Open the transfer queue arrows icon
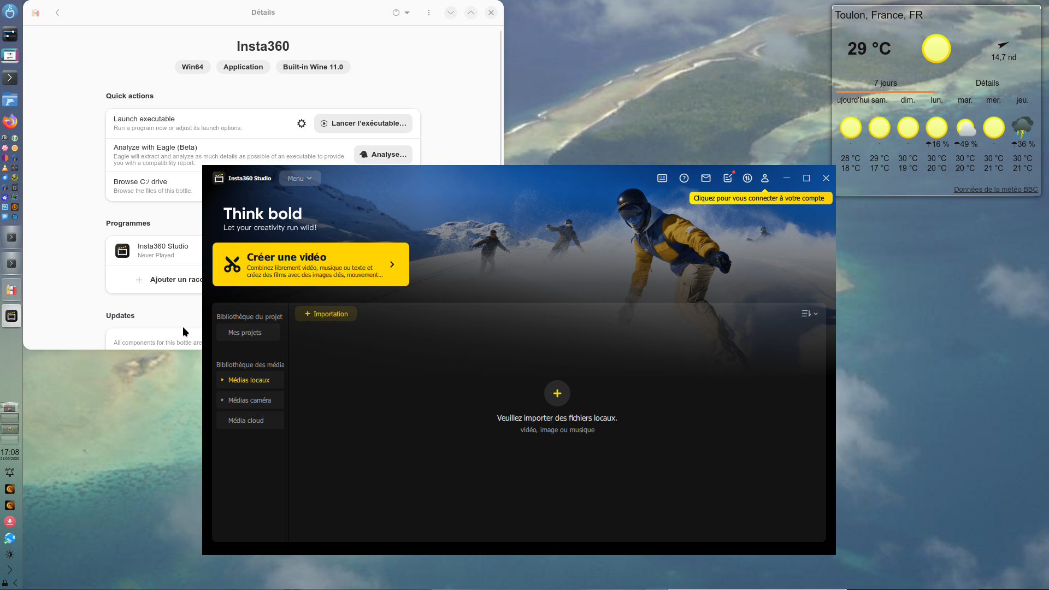This screenshot has width=1049, height=590. [x=747, y=178]
